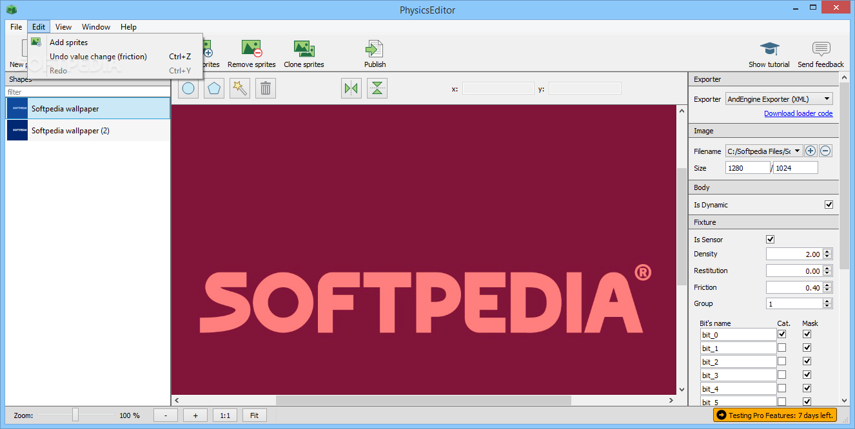Click Add sprites menu entry icon

click(x=36, y=42)
